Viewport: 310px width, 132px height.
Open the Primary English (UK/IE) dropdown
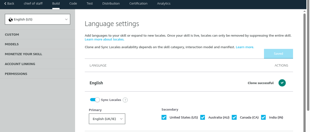click(x=107, y=119)
